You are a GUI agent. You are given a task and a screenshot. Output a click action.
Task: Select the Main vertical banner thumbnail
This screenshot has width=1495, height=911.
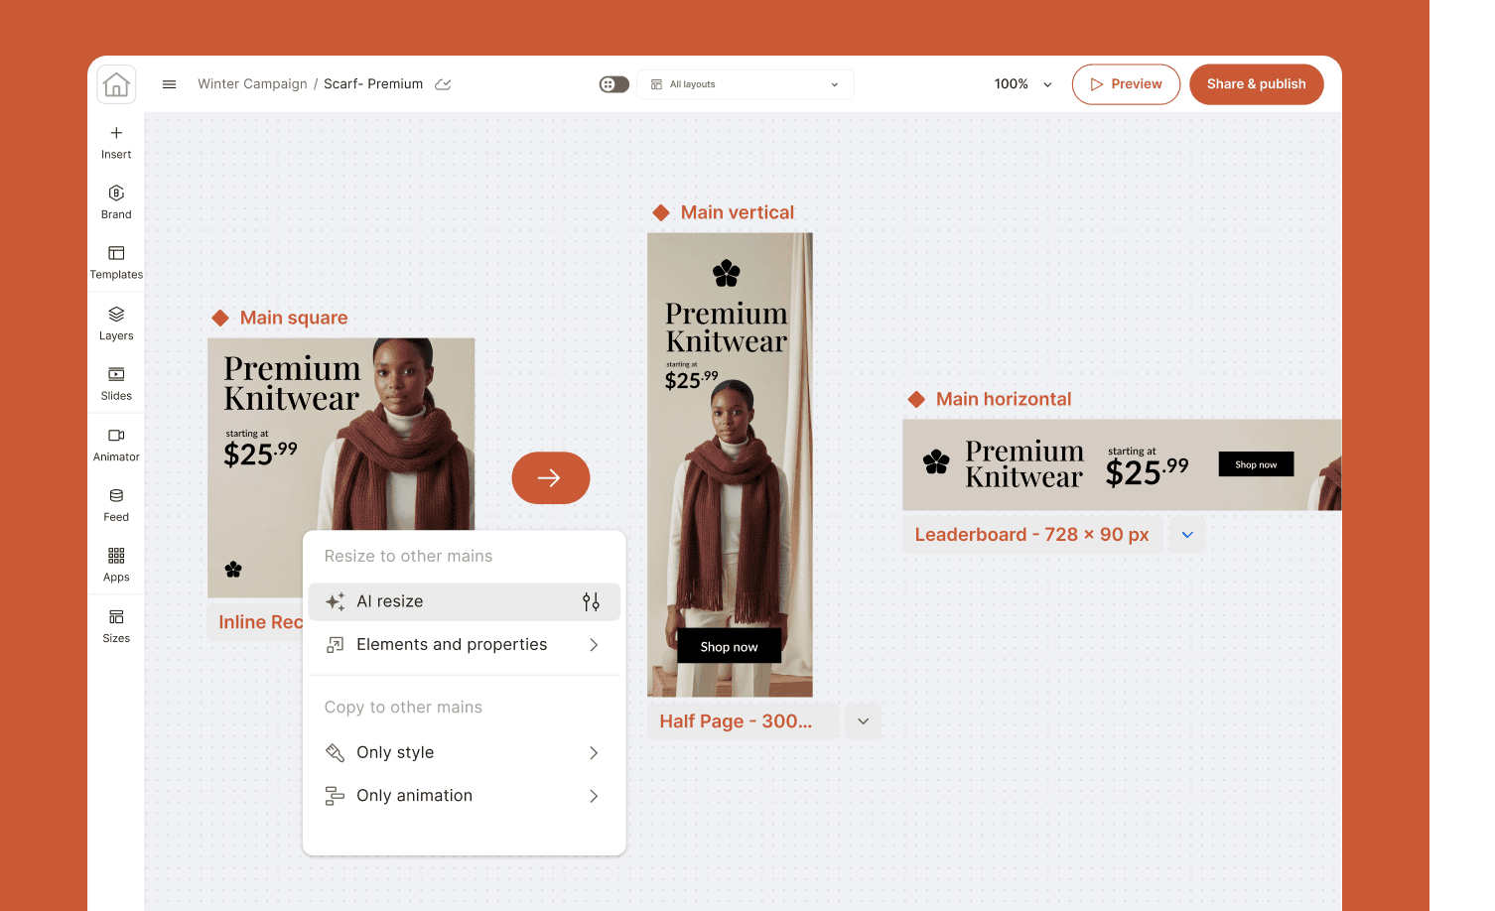pyautogui.click(x=730, y=464)
